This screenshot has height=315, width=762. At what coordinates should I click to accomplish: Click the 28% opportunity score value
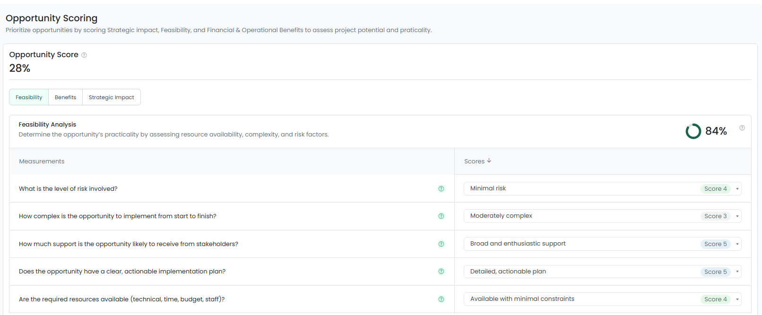point(20,68)
